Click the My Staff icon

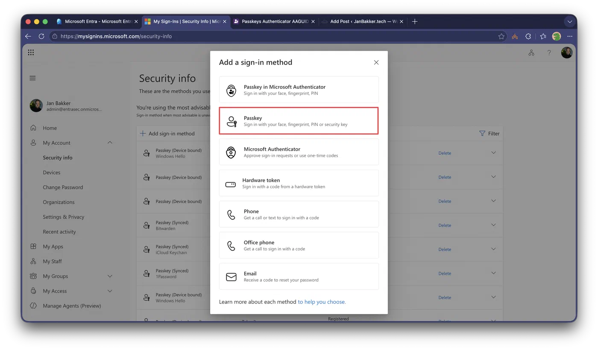click(x=33, y=261)
